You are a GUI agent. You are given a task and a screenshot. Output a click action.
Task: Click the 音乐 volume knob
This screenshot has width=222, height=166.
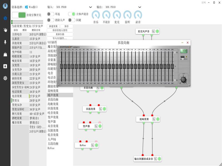pyautogui.click(x=96, y=15)
